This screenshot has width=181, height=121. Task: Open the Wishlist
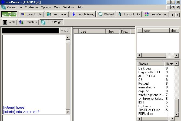[106, 14]
